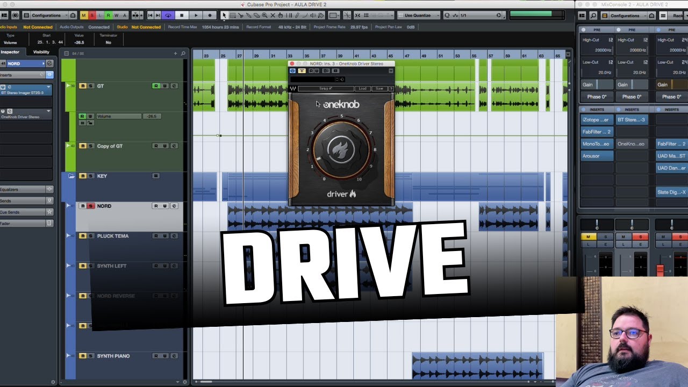The height and width of the screenshot is (387, 688).
Task: Click Load in the oneknob plugin
Action: [x=363, y=89]
